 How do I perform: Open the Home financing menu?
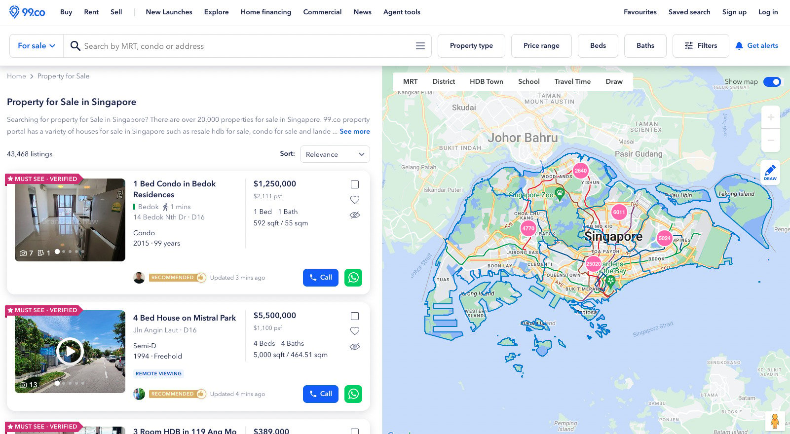click(266, 12)
